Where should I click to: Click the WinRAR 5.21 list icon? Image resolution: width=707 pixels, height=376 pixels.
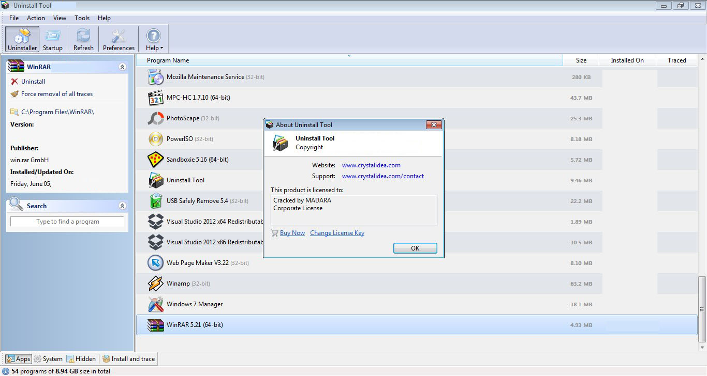156,325
